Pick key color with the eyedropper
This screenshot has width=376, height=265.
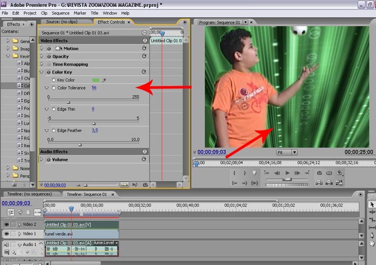104,80
